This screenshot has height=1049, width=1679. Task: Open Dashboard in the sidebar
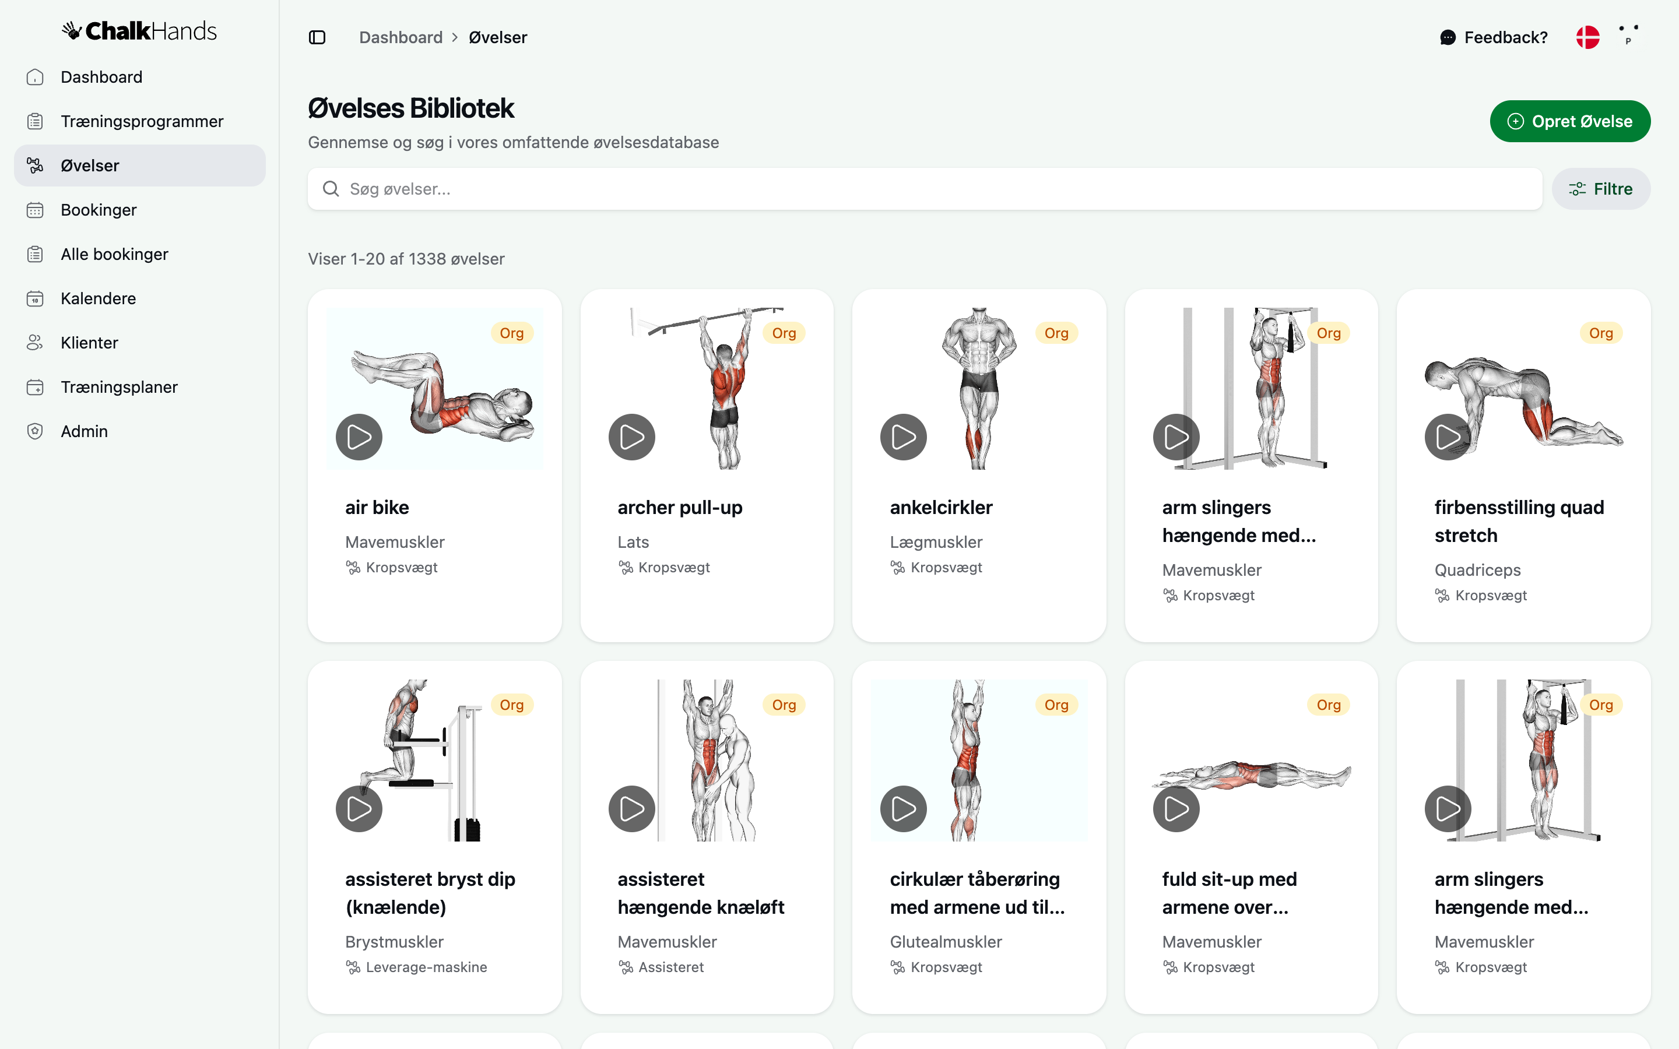[x=139, y=77]
